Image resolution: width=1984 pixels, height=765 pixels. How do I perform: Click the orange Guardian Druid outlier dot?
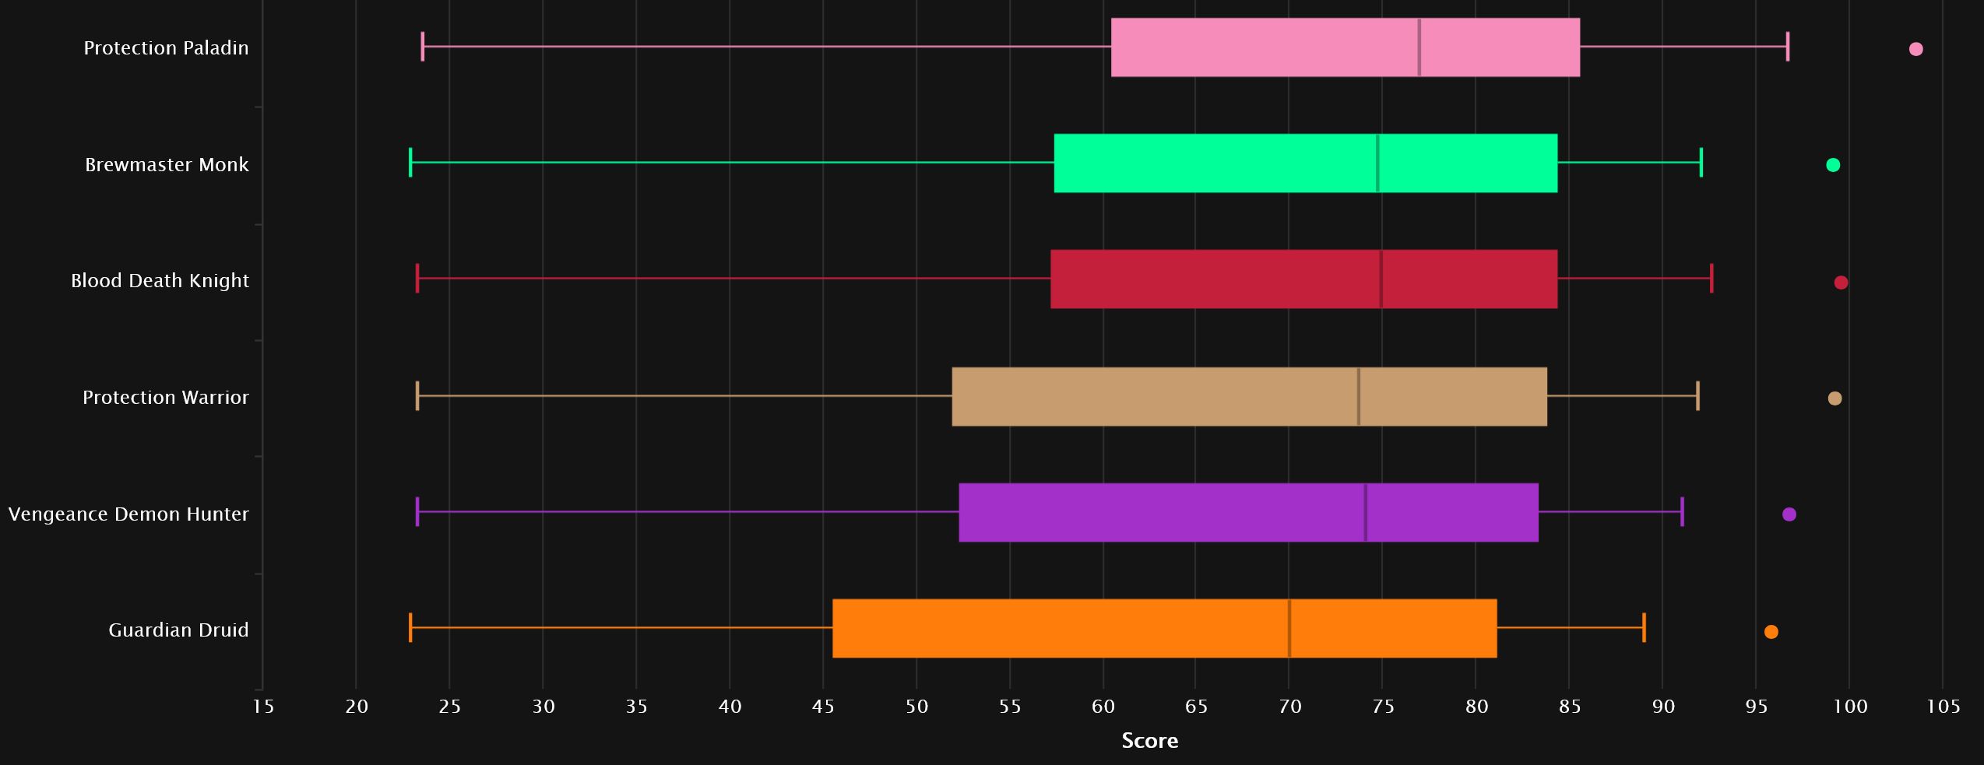point(1771,632)
